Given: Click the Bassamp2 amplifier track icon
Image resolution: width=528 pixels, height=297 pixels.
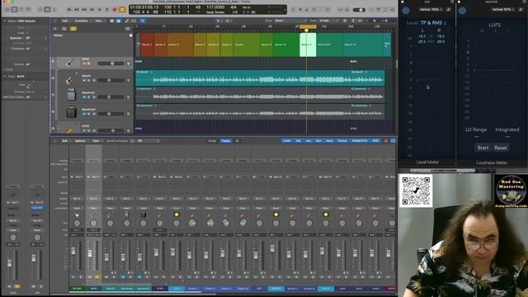Looking at the screenshot, I should click(x=72, y=112).
